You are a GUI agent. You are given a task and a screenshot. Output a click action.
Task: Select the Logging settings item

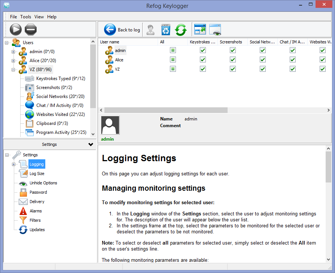37,164
